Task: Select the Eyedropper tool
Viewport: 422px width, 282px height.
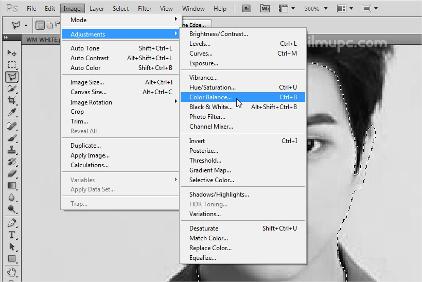Action: (12, 113)
